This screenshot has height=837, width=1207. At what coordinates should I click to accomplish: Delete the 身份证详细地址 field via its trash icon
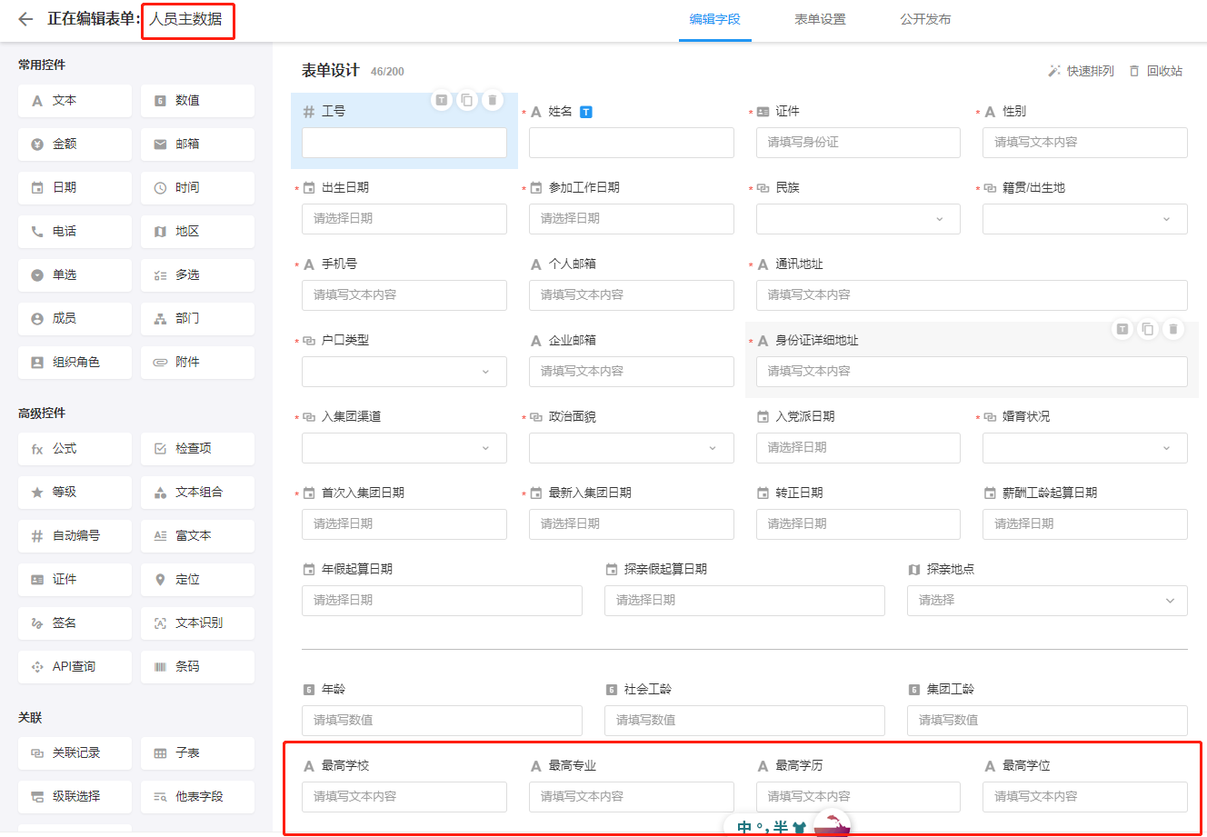coord(1173,329)
